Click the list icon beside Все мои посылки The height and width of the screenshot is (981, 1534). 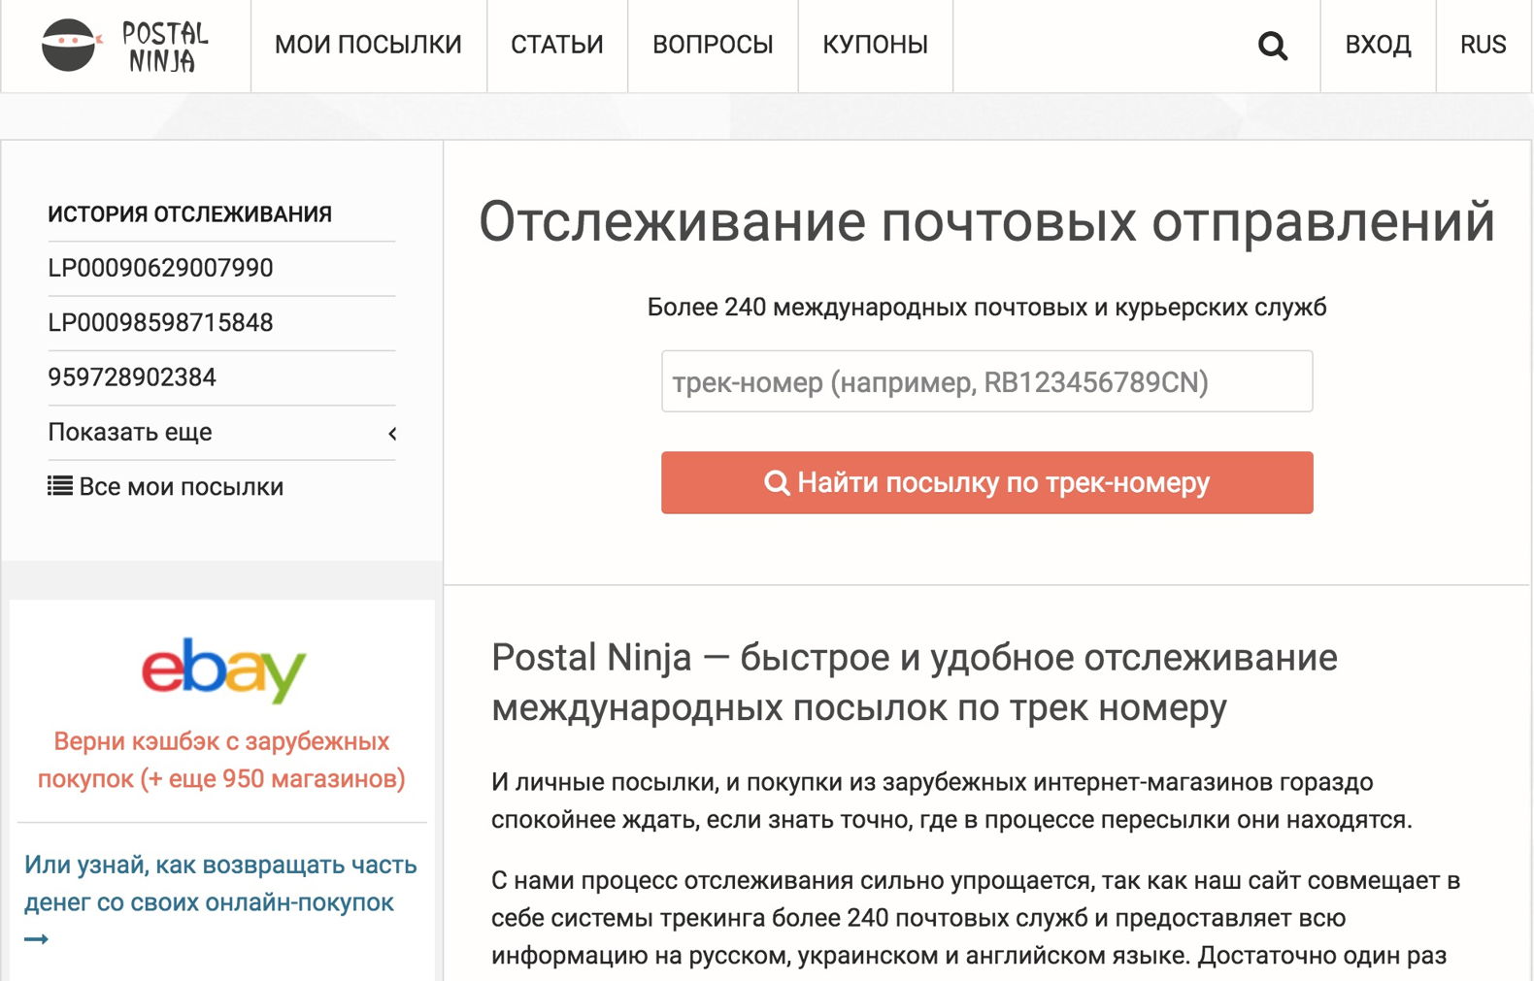pyautogui.click(x=60, y=486)
